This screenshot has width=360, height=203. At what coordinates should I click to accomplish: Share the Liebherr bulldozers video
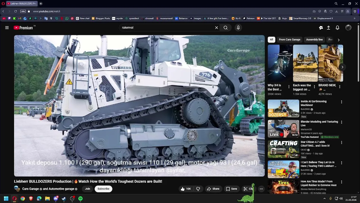click(x=213, y=189)
